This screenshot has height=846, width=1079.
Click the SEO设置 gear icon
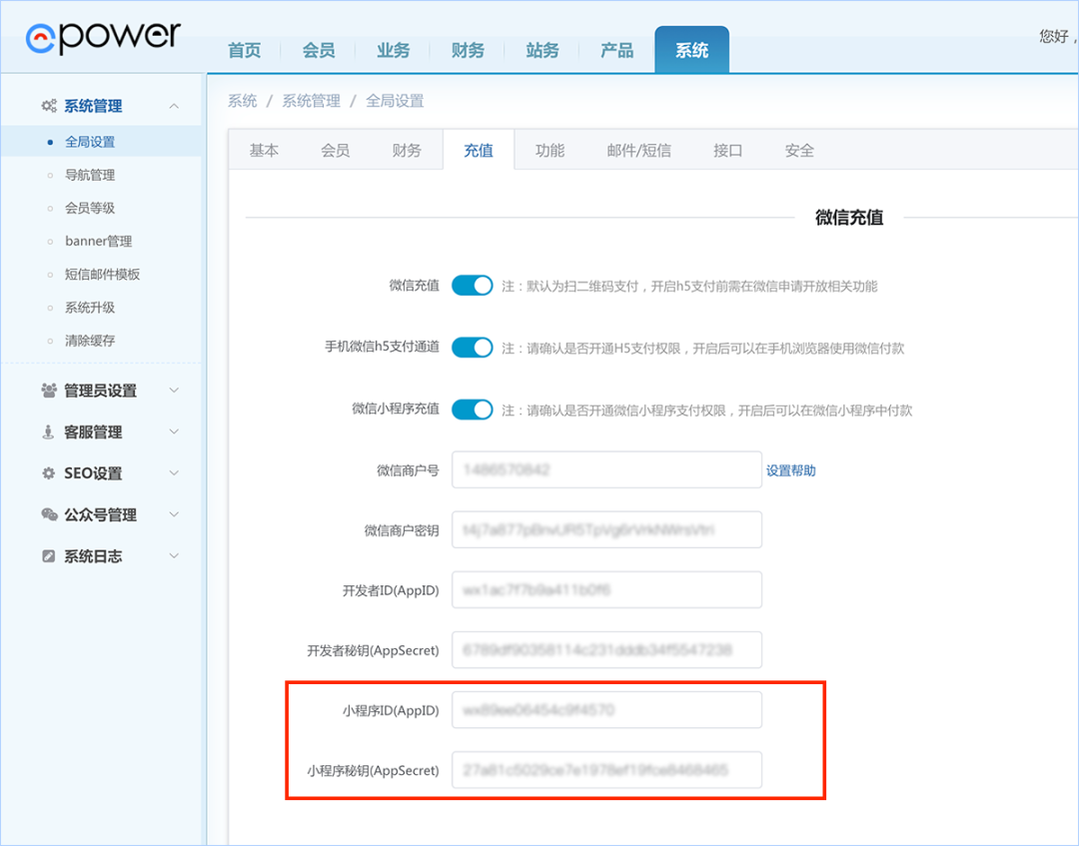tap(49, 473)
